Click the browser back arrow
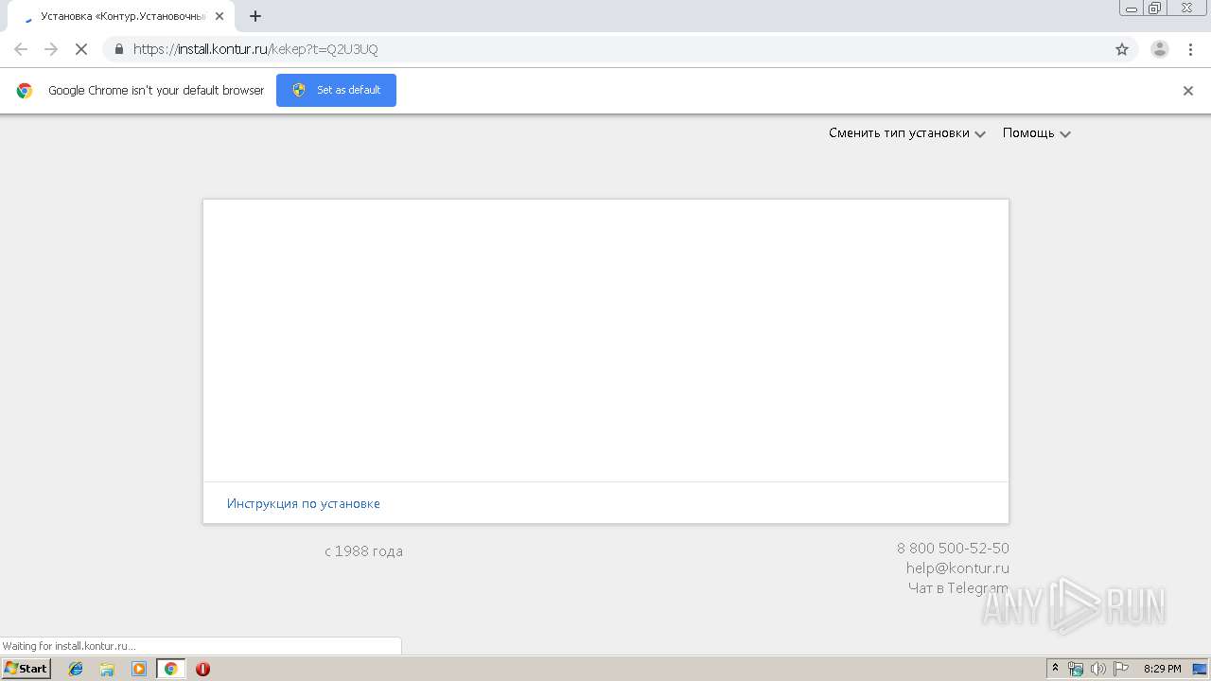 21,49
